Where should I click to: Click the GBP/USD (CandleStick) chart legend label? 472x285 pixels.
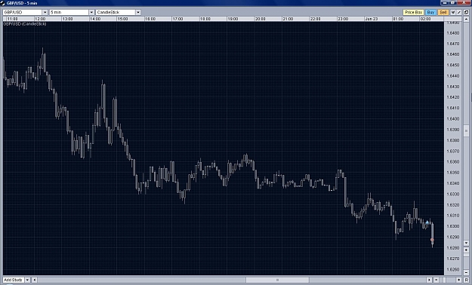(25, 24)
